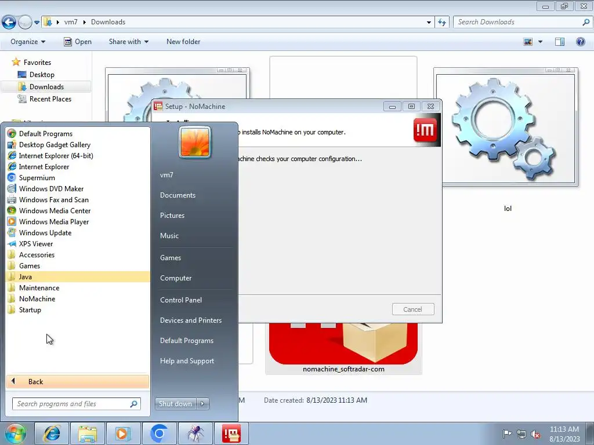Open Windows Media Player taskbar icon
Image resolution: width=594 pixels, height=445 pixels.
123,433
